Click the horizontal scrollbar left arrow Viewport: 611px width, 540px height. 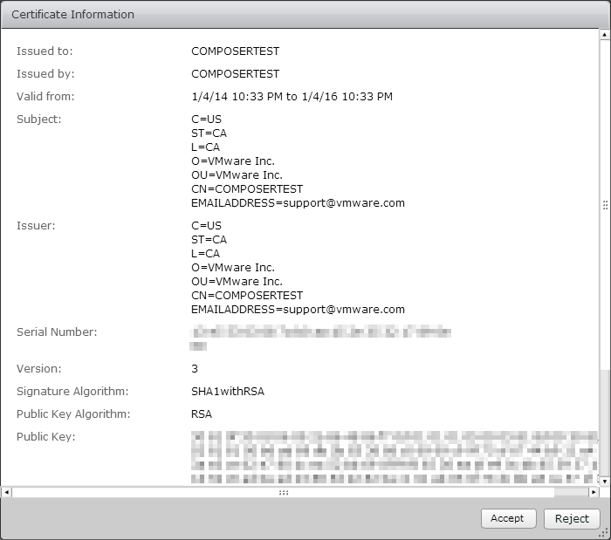(7, 492)
